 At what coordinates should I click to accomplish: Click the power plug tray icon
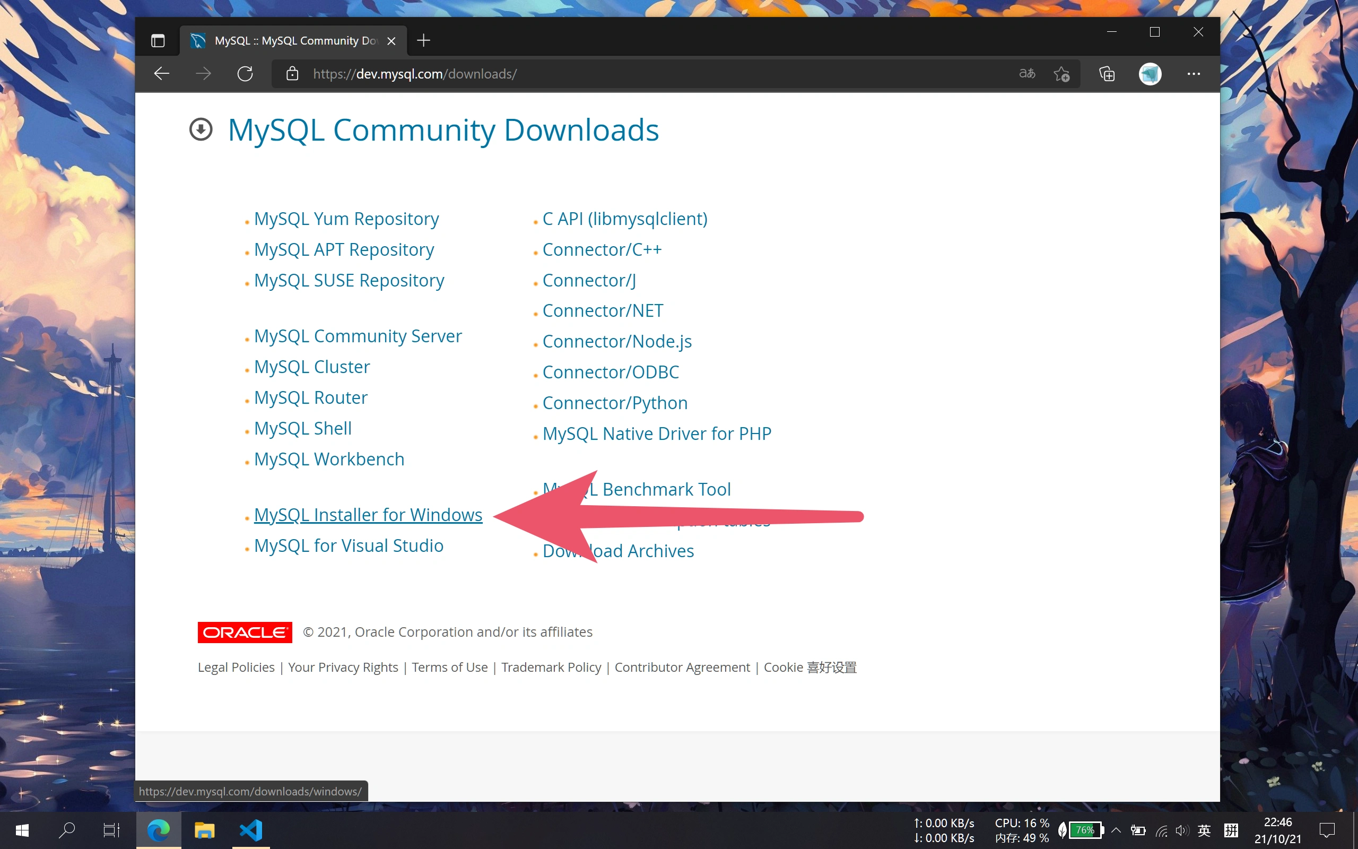tap(1138, 830)
